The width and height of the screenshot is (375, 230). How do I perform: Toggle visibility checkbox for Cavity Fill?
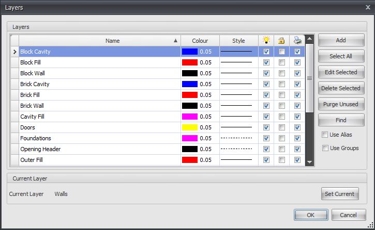(x=266, y=117)
